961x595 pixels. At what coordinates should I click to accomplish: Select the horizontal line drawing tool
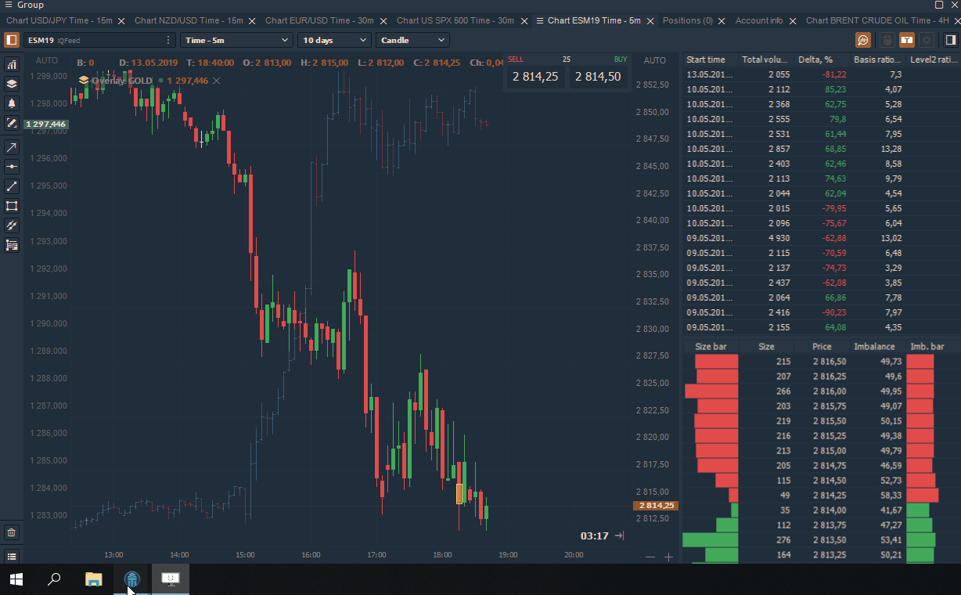(12, 167)
